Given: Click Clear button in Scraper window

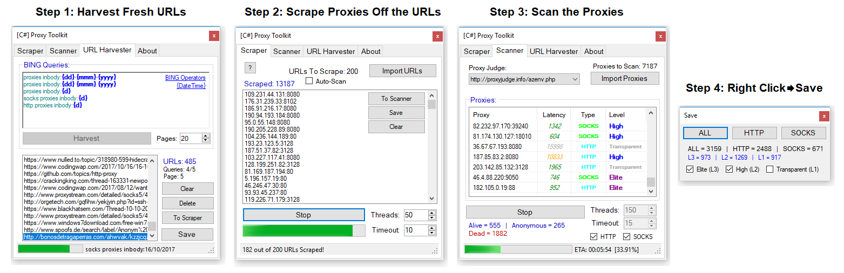Looking at the screenshot, I should [396, 127].
